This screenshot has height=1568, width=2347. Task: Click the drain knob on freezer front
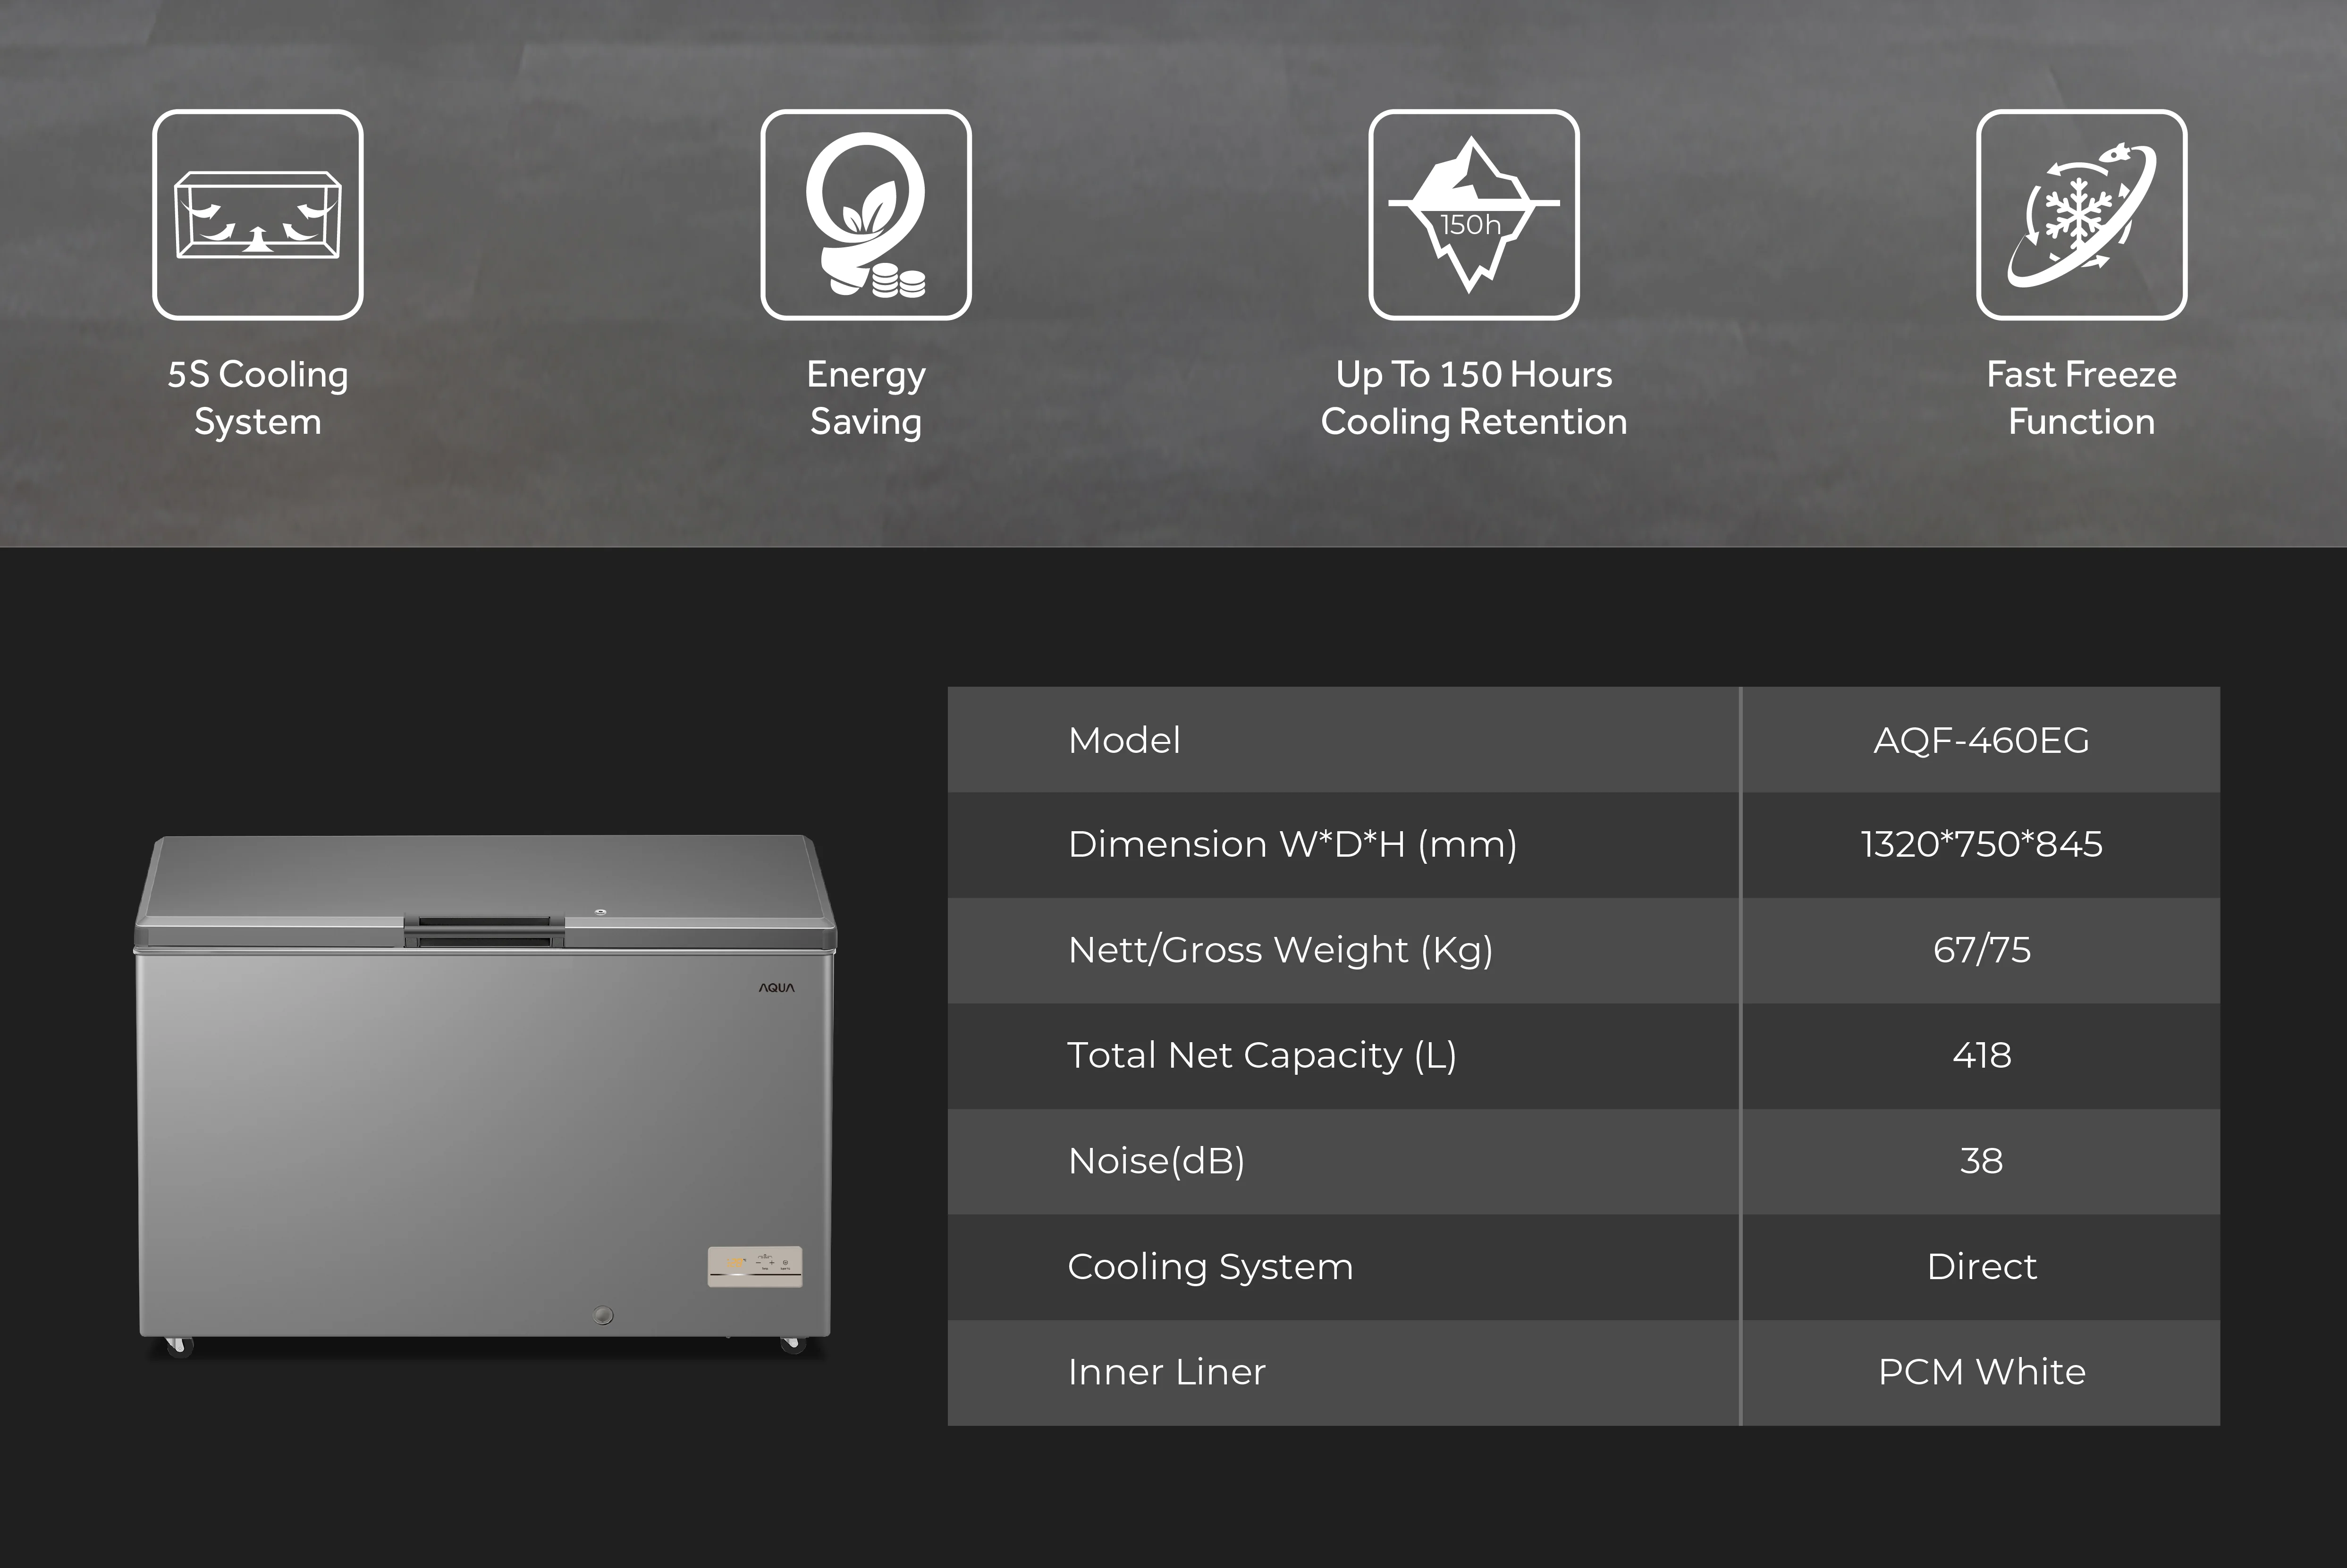(603, 1315)
